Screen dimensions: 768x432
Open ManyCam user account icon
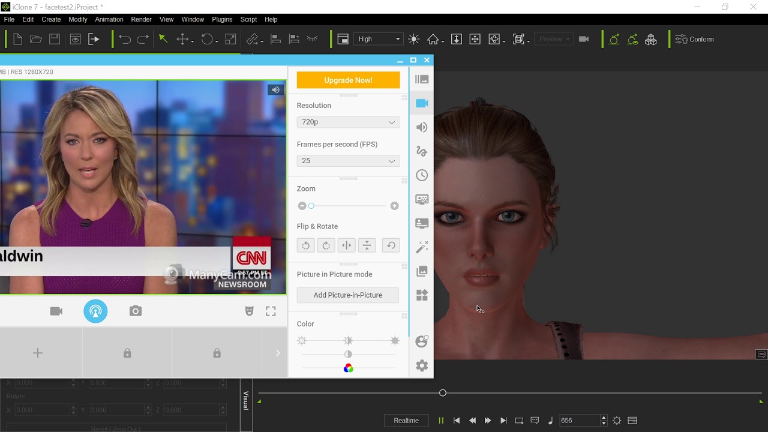point(422,341)
